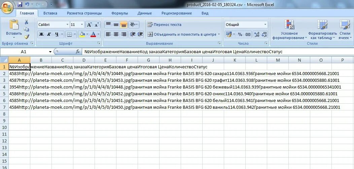Increase the font size
The image size is (354, 169).
[89, 25]
